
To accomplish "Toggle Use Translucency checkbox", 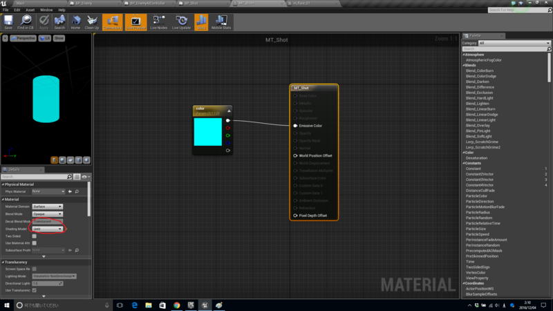I will point(34,290).
